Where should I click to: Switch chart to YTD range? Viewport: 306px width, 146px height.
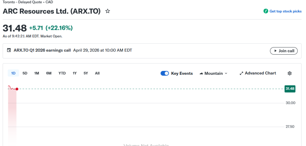click(x=62, y=73)
